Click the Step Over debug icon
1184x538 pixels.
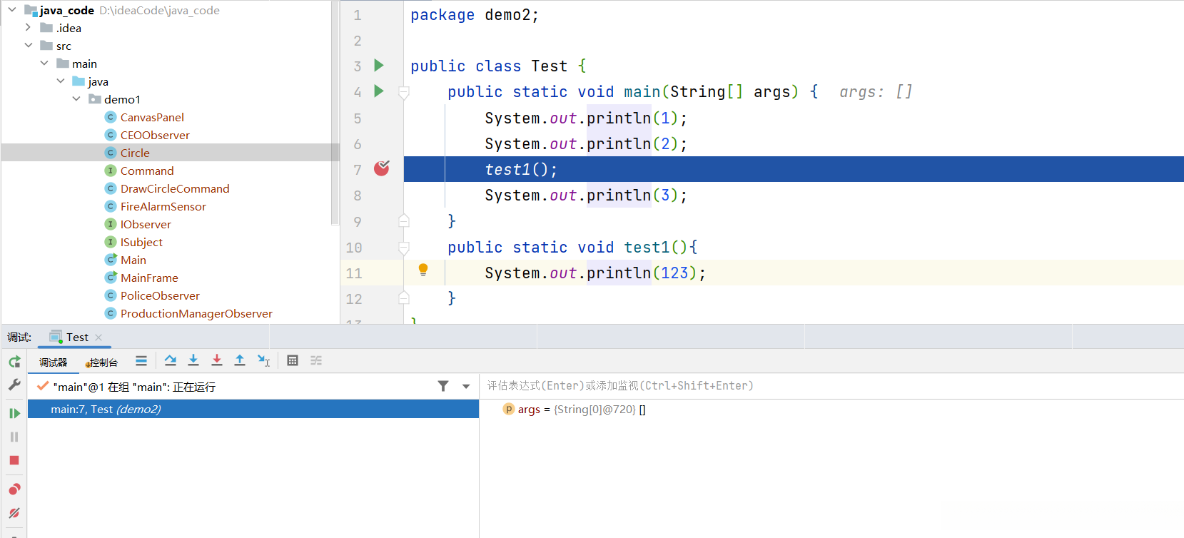170,360
